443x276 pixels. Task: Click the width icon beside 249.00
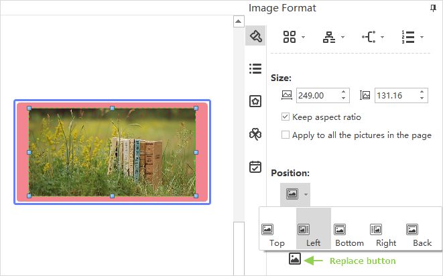coord(287,95)
